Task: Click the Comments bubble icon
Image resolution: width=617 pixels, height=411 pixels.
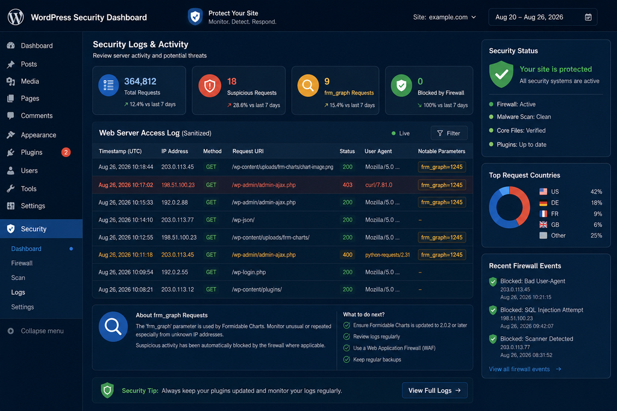Action: click(11, 116)
